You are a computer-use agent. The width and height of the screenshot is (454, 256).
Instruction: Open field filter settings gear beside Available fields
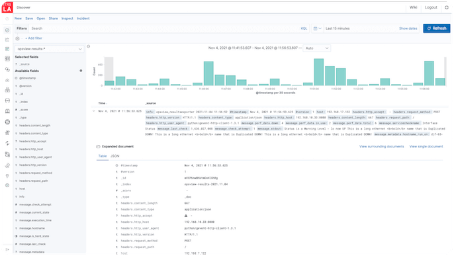pos(81,71)
